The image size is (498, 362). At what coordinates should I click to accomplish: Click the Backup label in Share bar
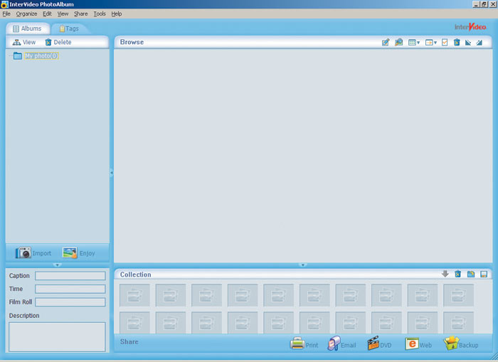(x=468, y=345)
